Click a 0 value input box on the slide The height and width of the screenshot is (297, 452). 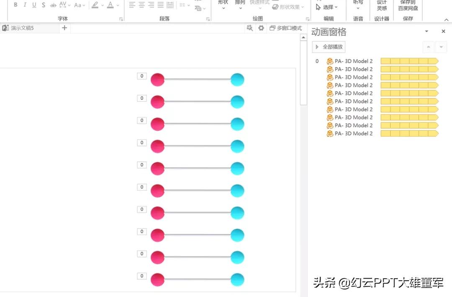[141, 76]
